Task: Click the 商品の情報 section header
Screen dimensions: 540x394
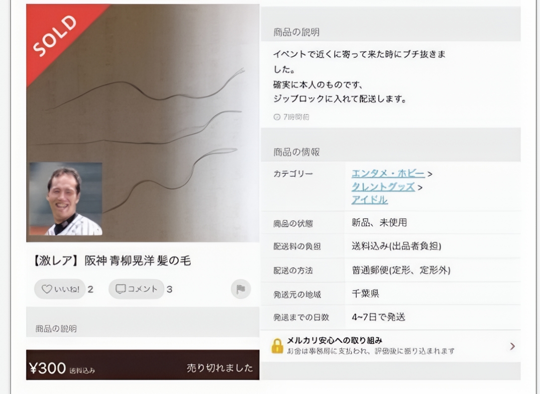Action: click(x=297, y=152)
